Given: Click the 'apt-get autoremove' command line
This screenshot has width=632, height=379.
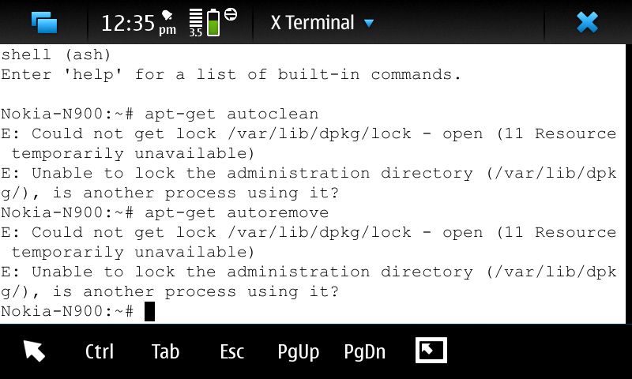Looking at the screenshot, I should click(238, 212).
